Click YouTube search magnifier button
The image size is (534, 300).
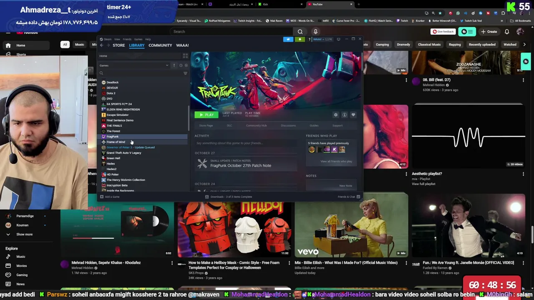[x=300, y=32]
